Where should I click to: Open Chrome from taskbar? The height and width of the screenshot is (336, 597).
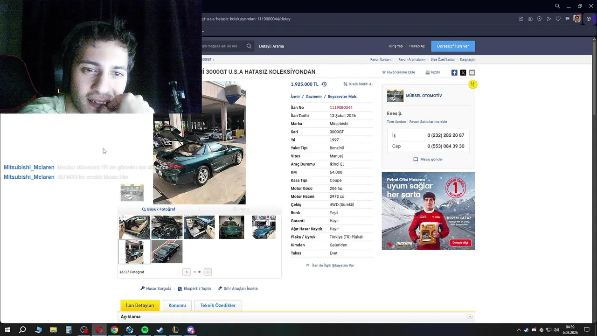[114, 330]
